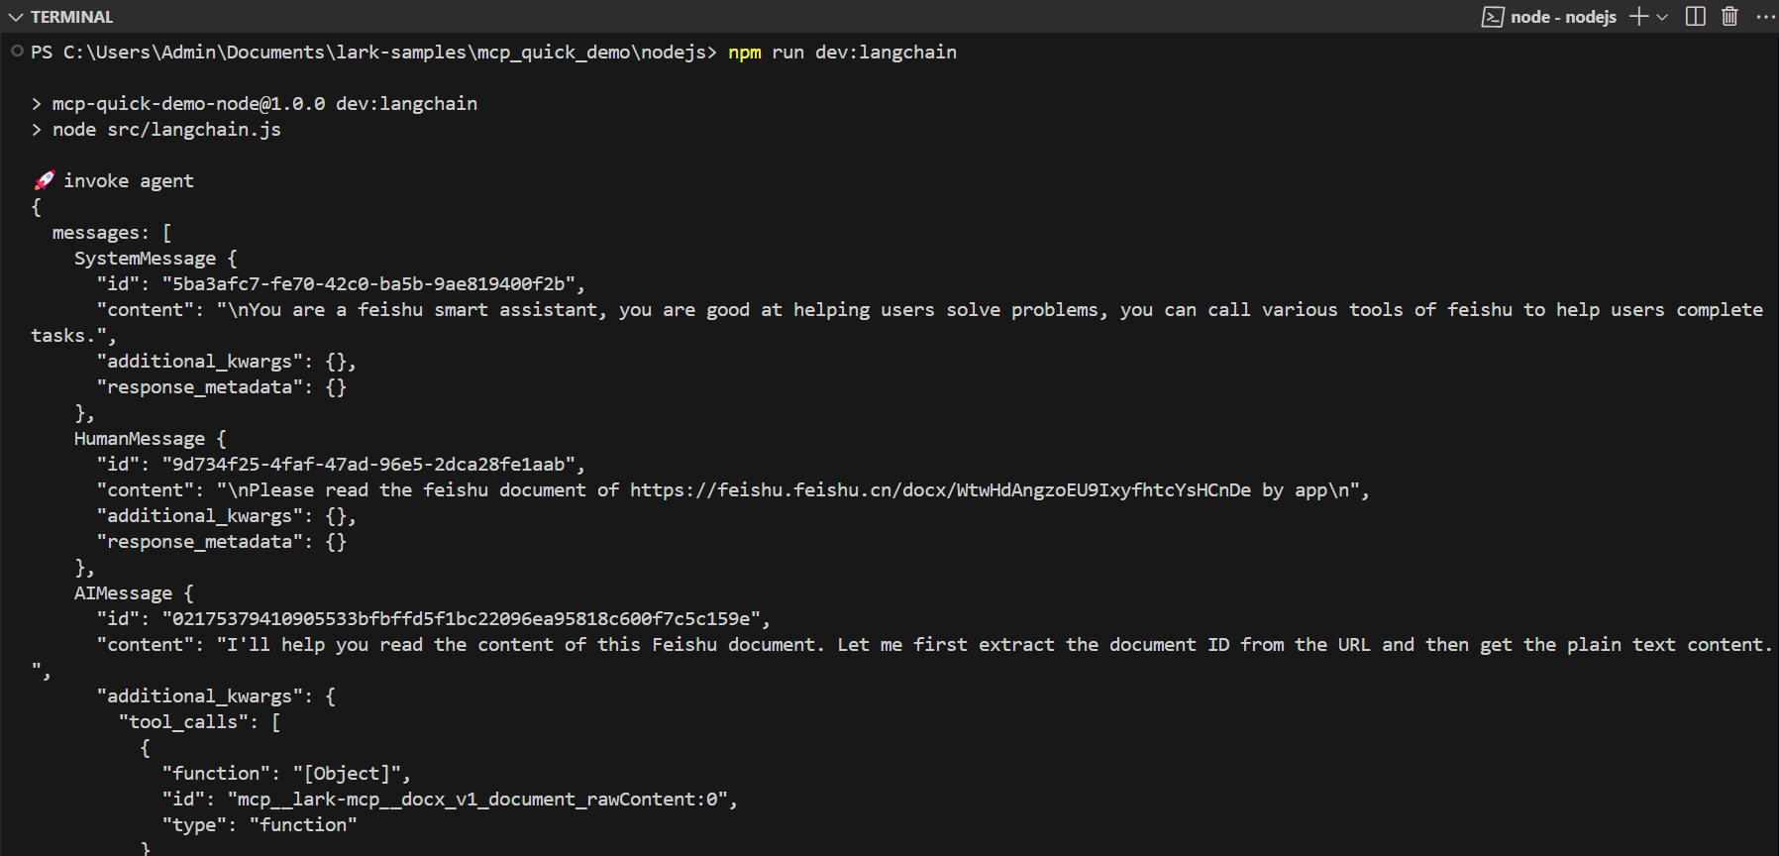
Task: Click the yellow 'npm' command word
Action: tap(744, 53)
